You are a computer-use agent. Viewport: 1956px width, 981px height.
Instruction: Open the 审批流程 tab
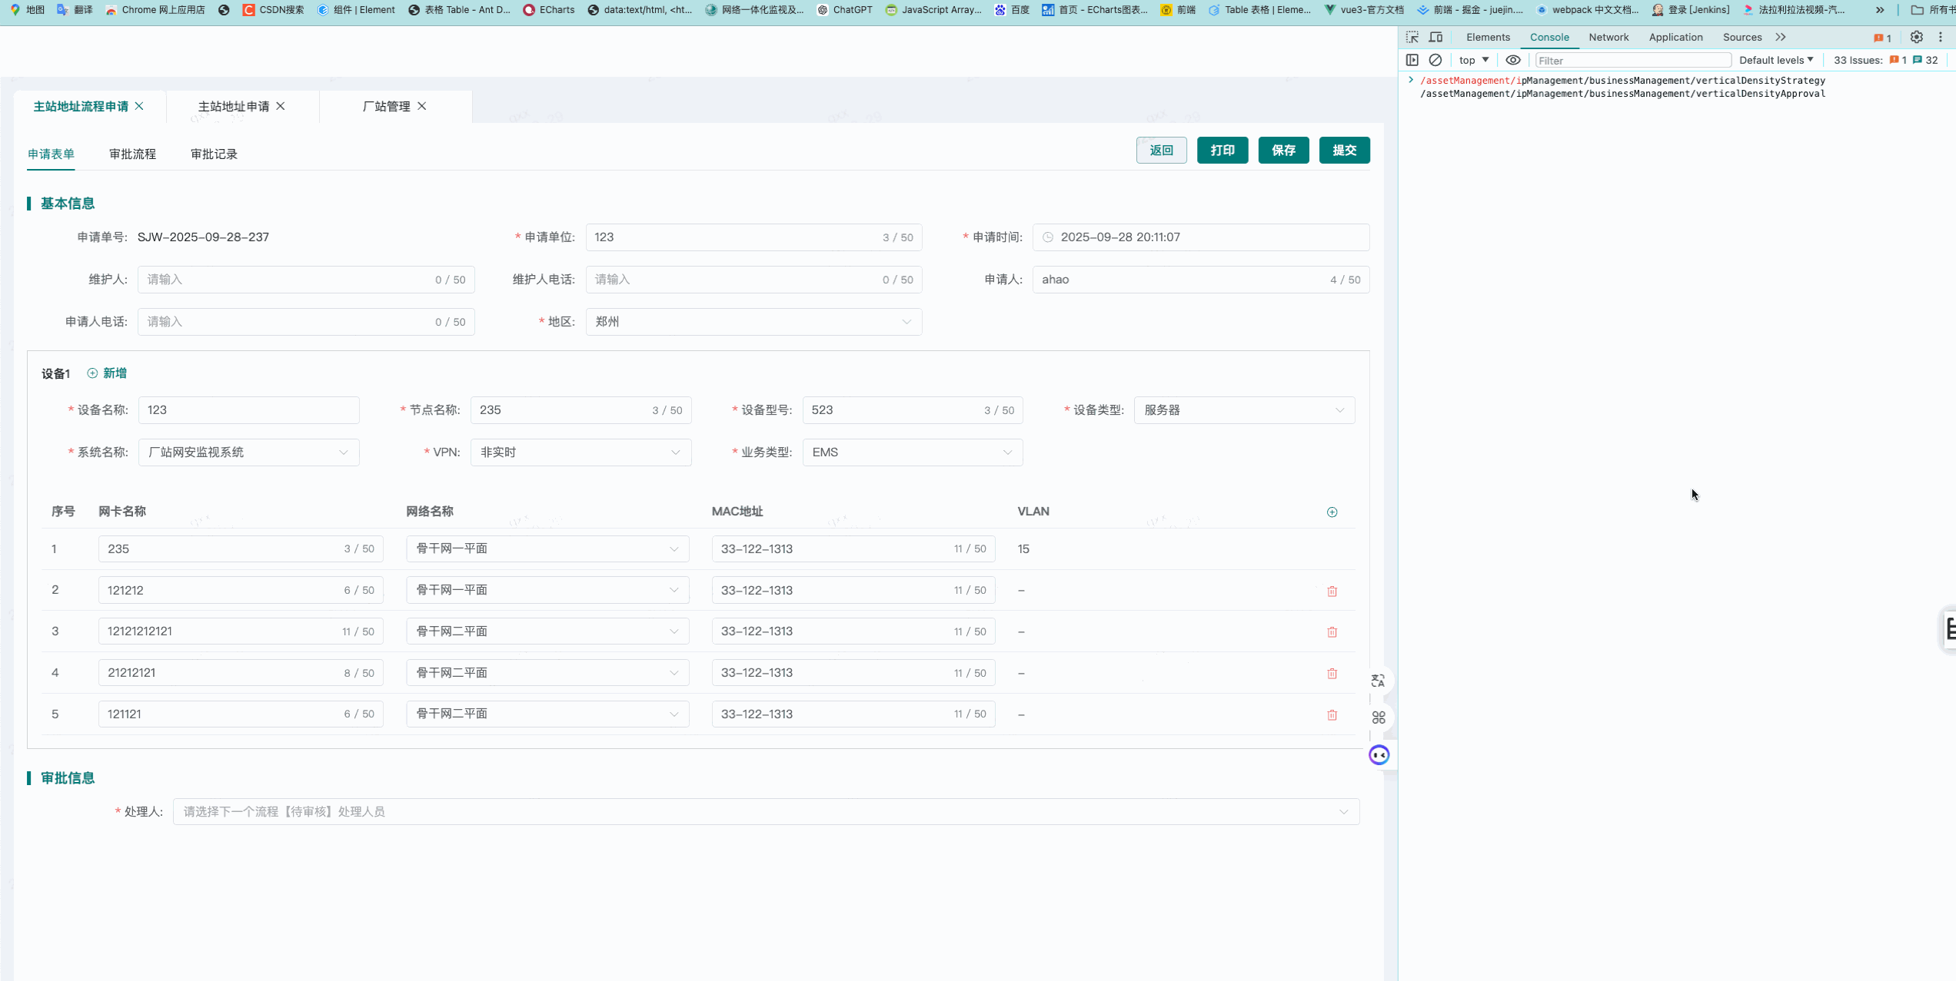[x=131, y=154]
